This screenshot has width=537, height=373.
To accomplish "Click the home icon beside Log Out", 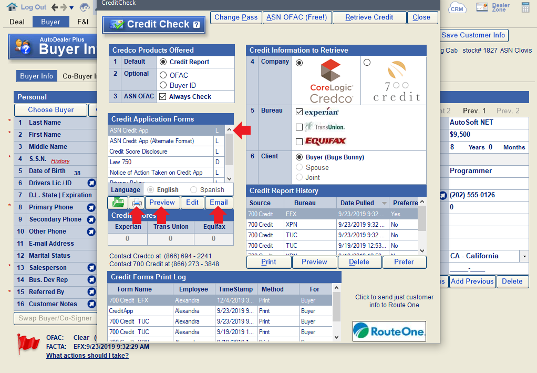I will pyautogui.click(x=12, y=6).
